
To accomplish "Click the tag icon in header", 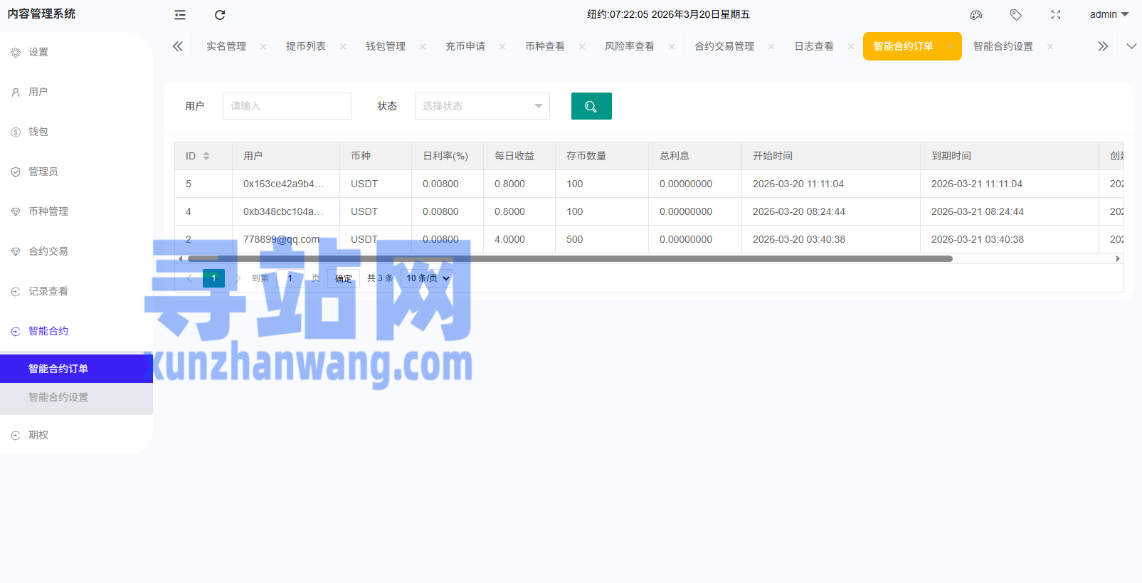I will (x=1016, y=15).
